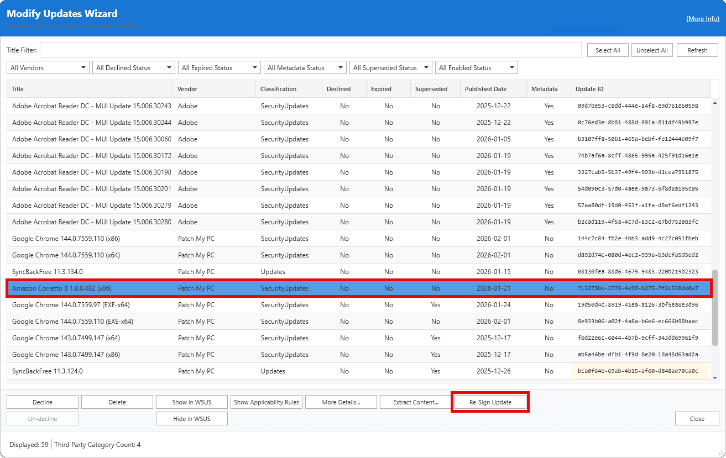
Task: Expand the All Metadata Status dropdown
Action: [305, 68]
